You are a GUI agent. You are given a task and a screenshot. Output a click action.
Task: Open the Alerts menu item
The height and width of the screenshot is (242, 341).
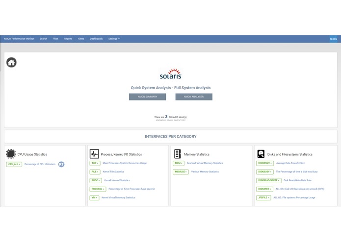81,39
